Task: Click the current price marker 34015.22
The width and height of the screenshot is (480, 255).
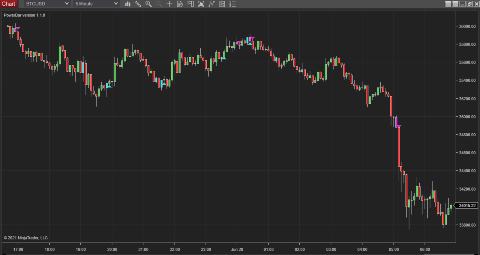Action: point(467,206)
